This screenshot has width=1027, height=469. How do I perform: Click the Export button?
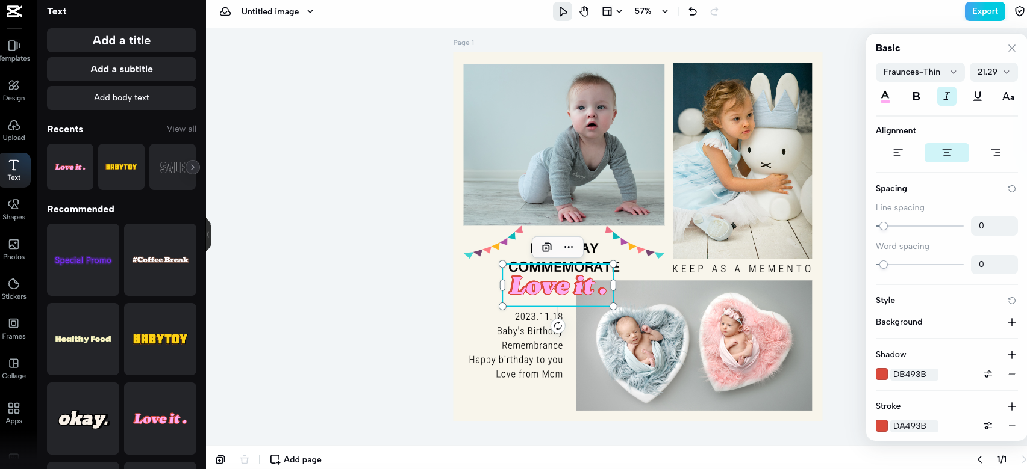tap(985, 11)
